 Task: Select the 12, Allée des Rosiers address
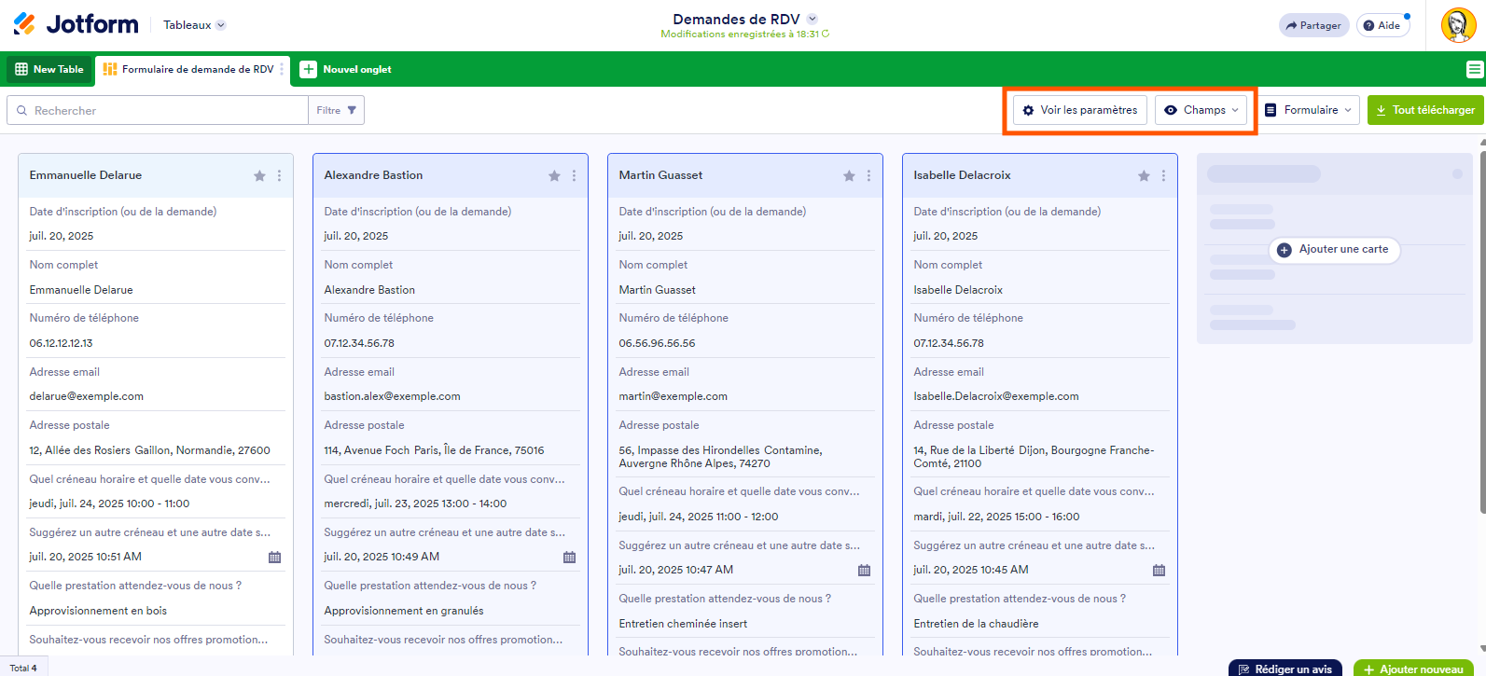149,450
